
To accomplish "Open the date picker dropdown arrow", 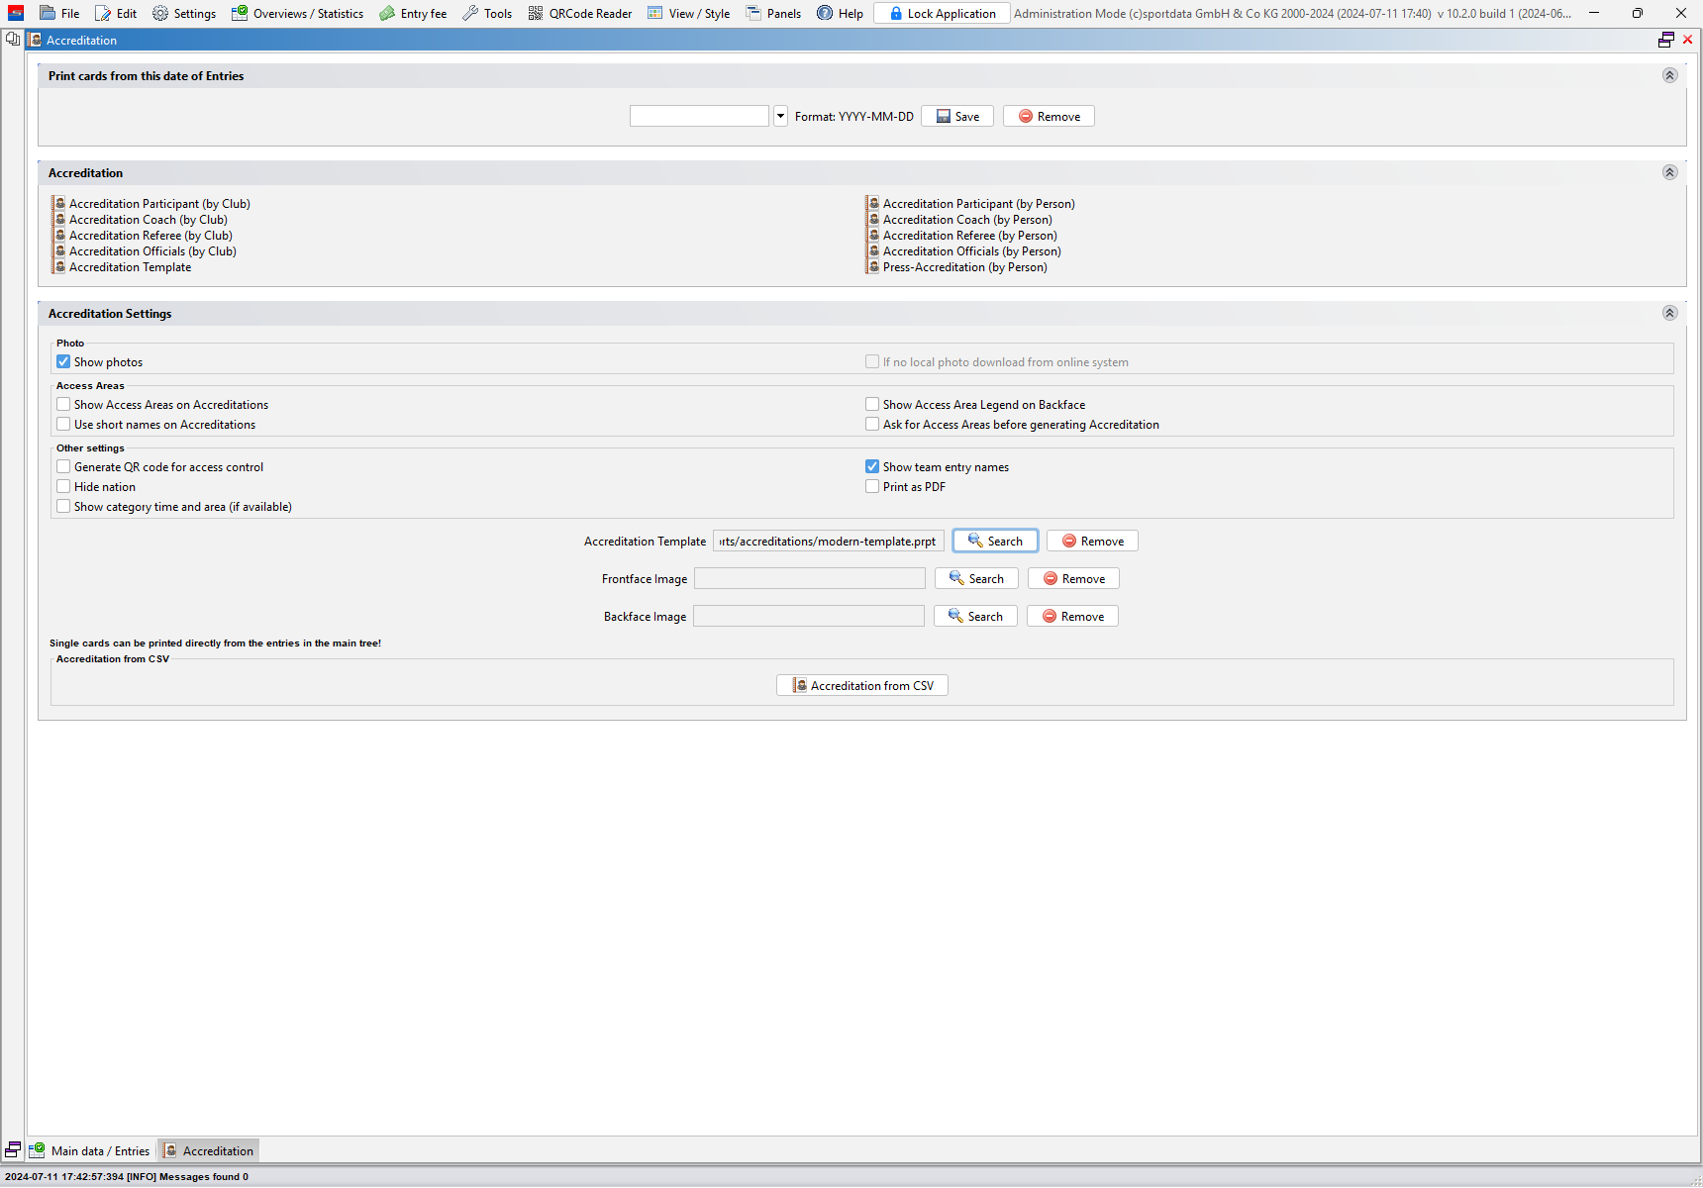I will point(780,116).
